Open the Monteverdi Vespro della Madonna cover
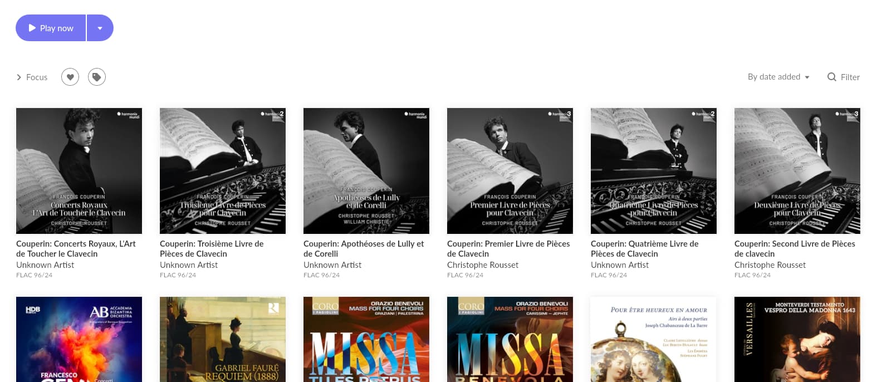The image size is (877, 382). (797, 339)
